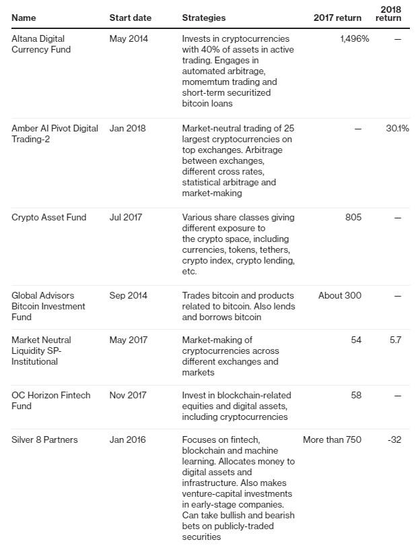Click the Start date column header
418x548 pixels.
pyautogui.click(x=130, y=18)
